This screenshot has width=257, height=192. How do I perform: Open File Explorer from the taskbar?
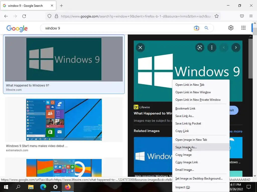pos(31,187)
